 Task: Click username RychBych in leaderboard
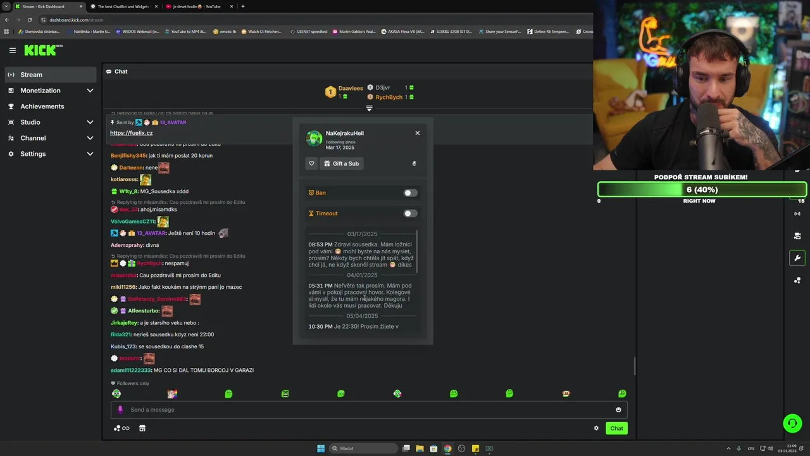(x=389, y=97)
